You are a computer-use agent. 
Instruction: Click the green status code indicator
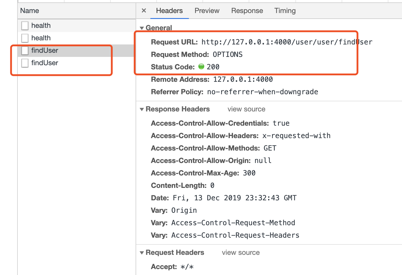pos(201,66)
